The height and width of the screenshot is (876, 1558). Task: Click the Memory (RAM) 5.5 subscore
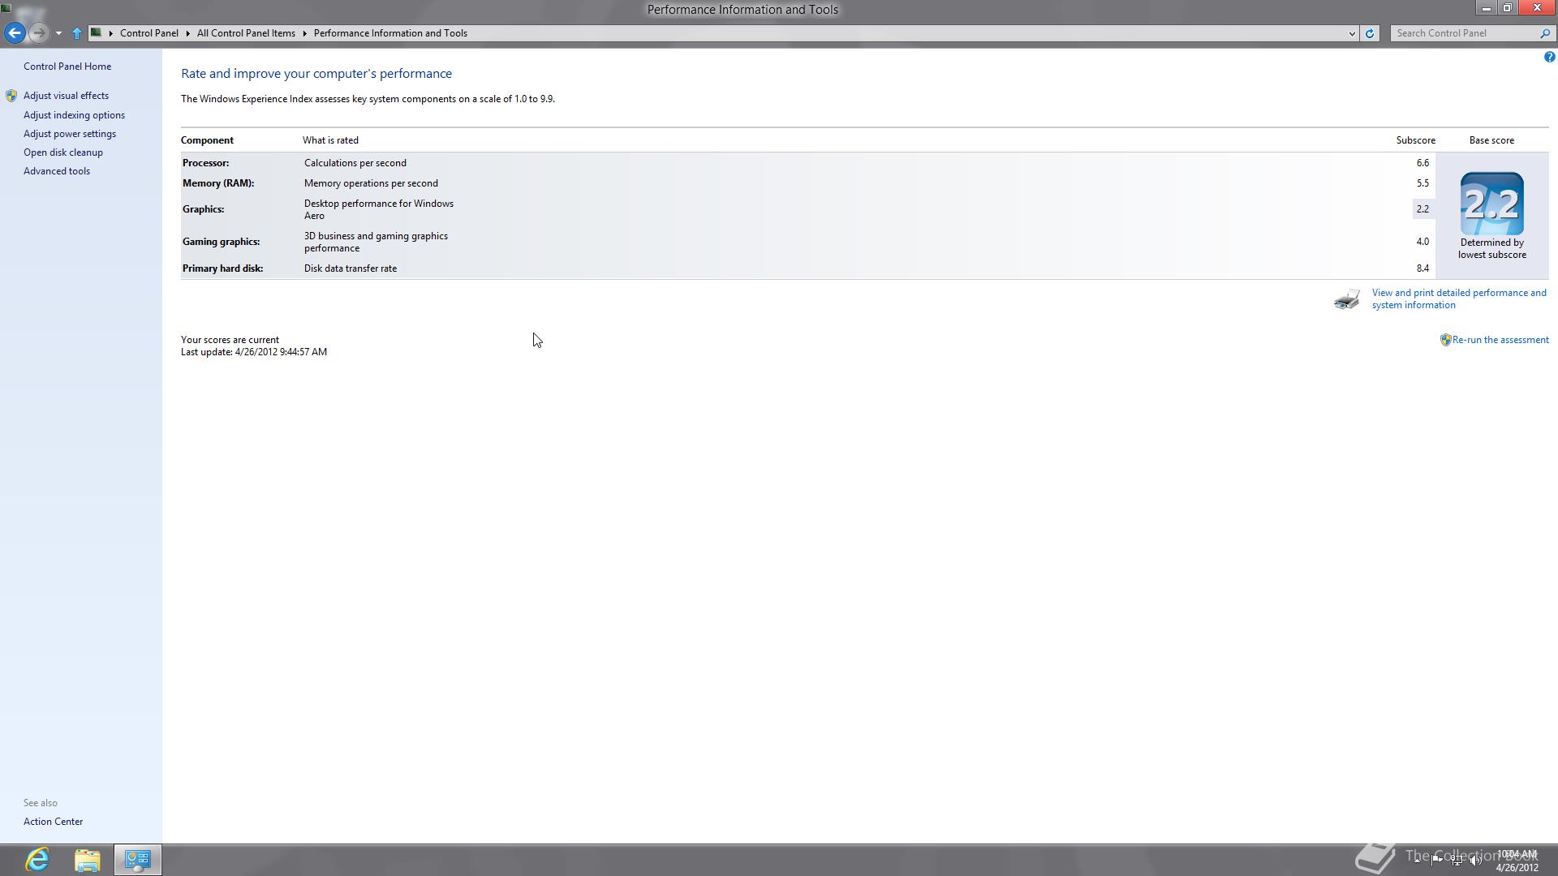(1422, 183)
